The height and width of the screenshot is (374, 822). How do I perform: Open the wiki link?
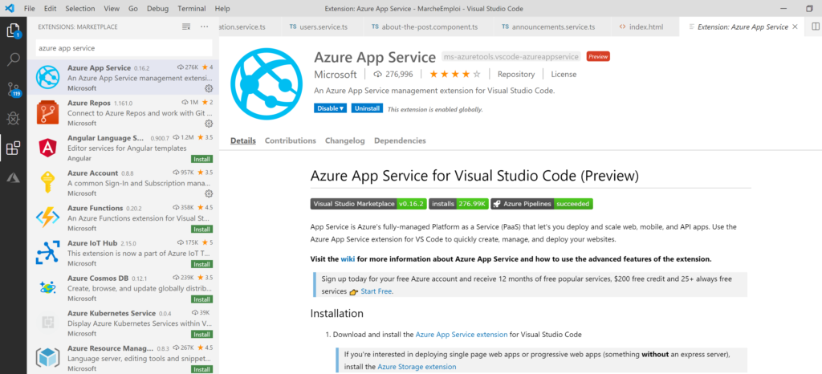(348, 258)
